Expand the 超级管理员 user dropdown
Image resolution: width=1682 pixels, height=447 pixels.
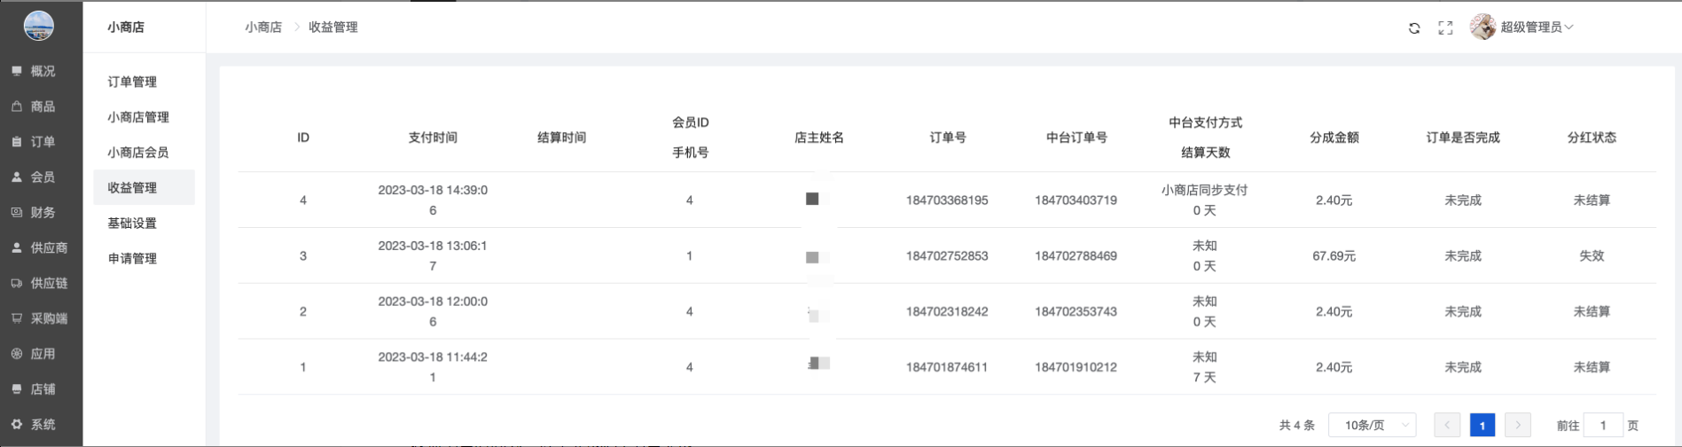(x=1537, y=27)
